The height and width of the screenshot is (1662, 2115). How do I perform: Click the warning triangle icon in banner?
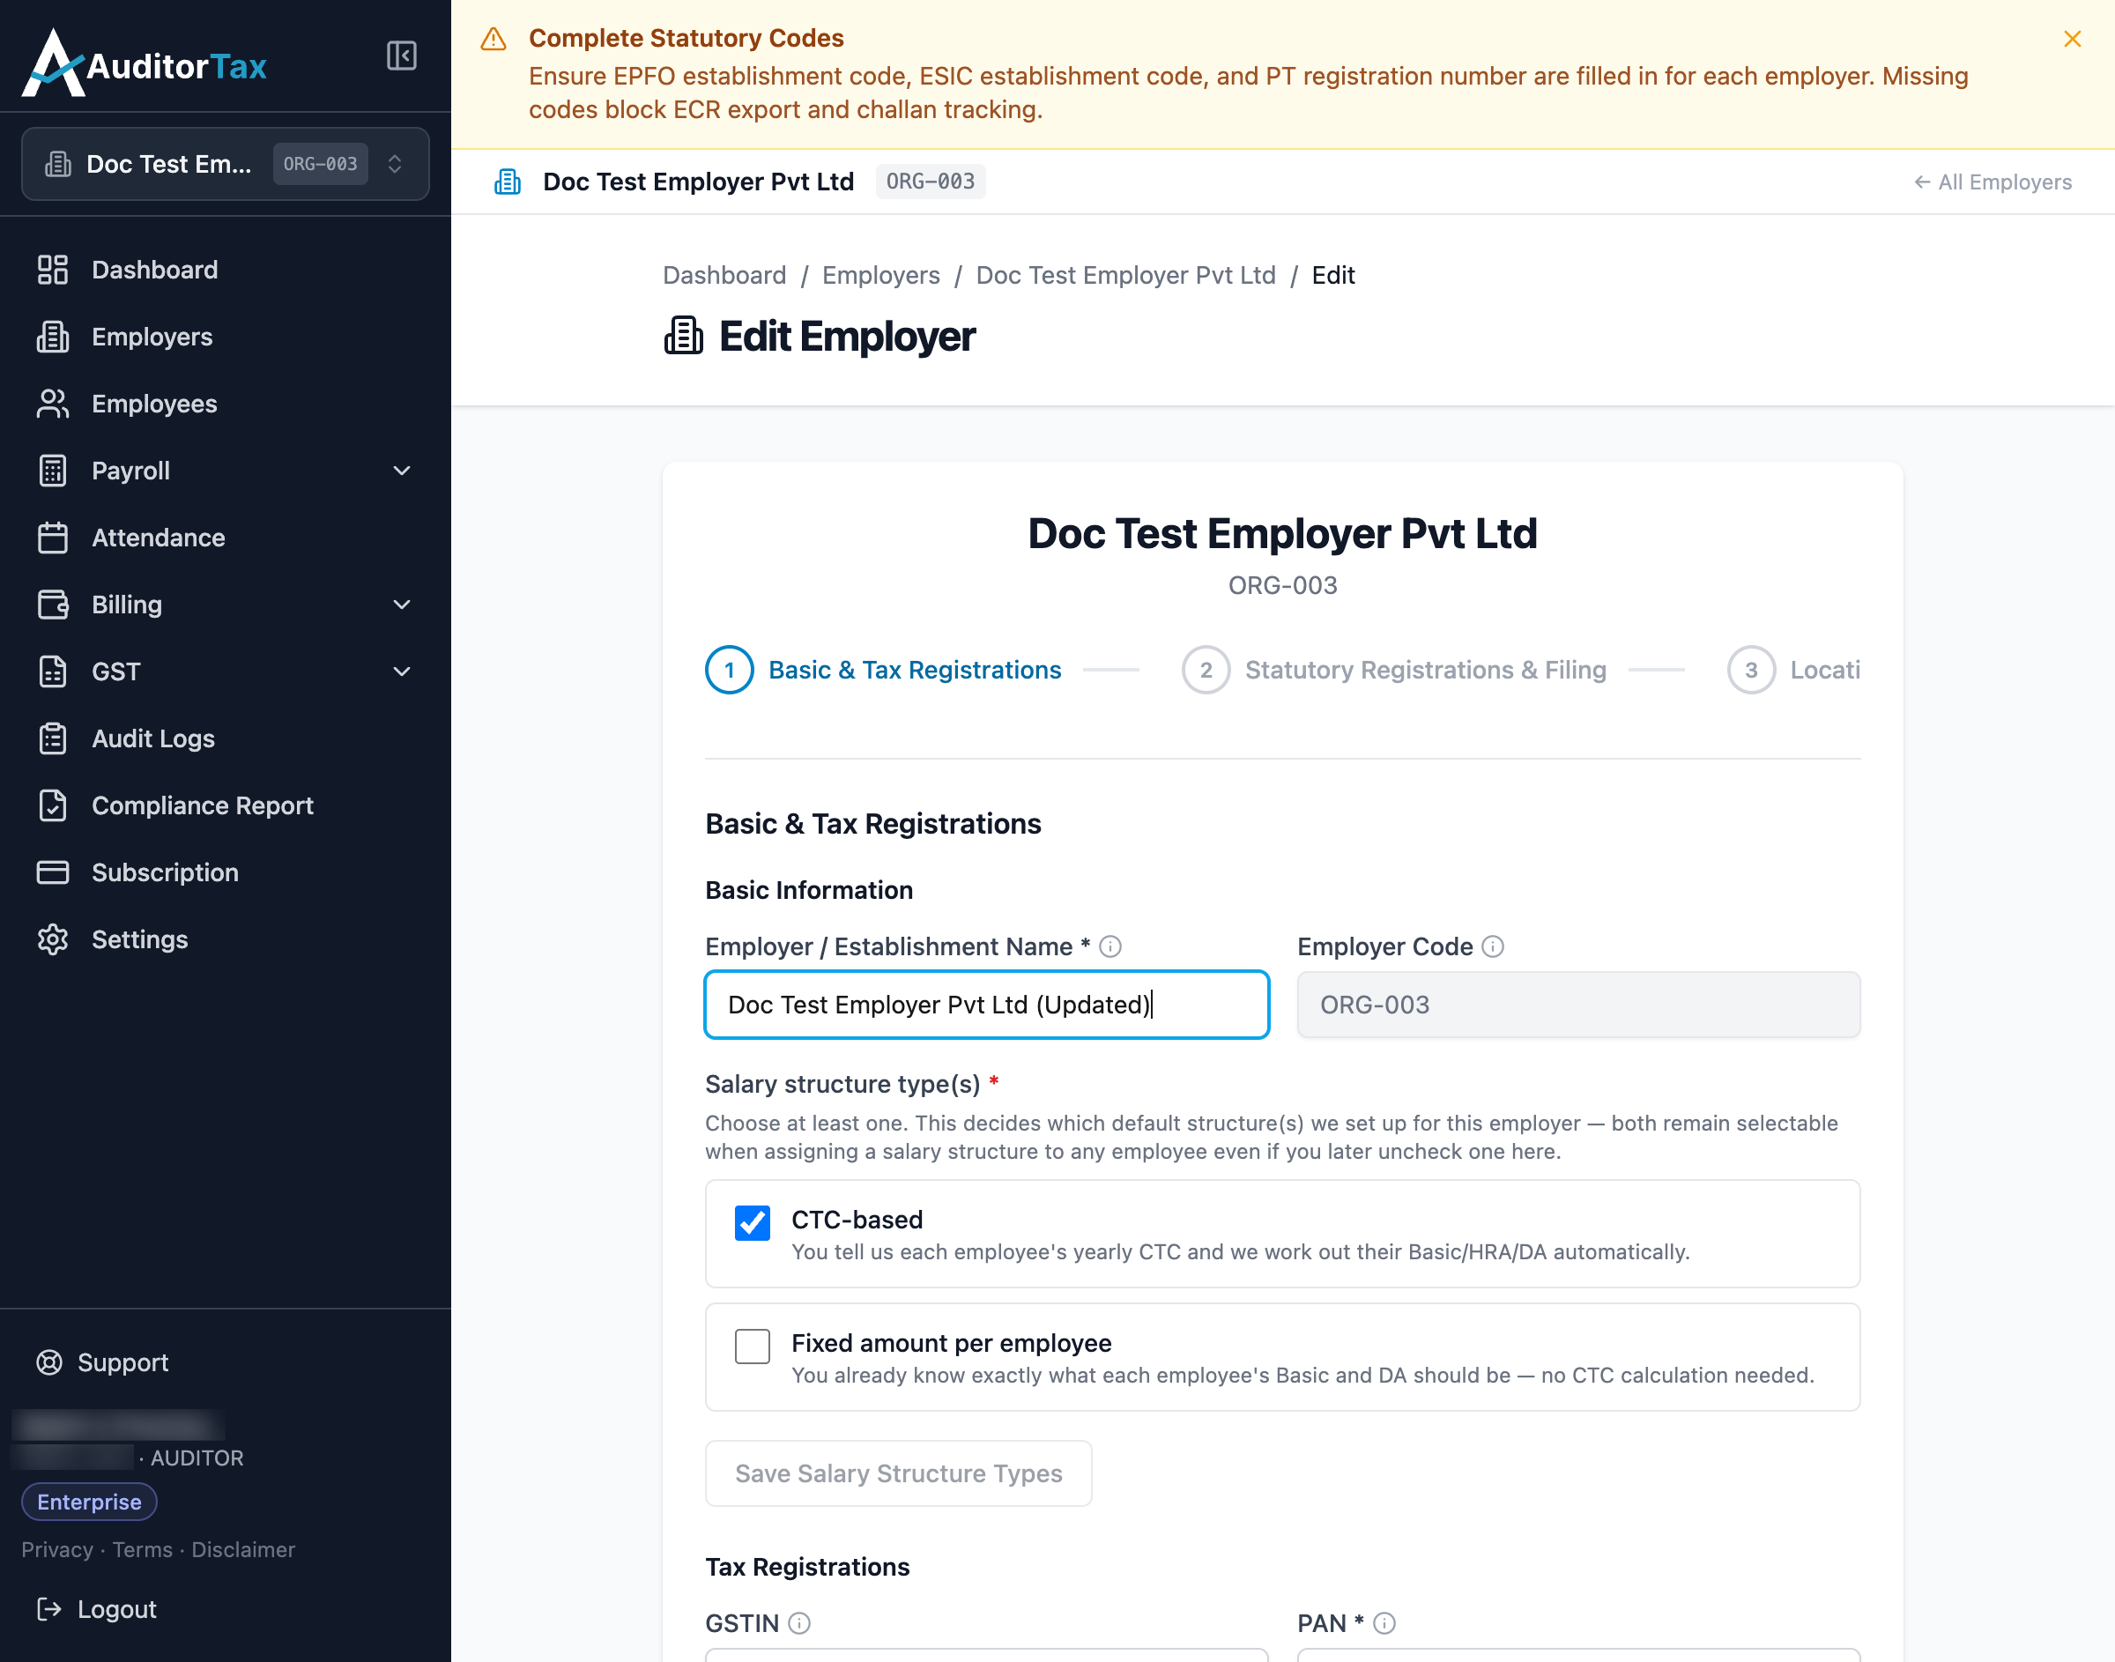click(494, 39)
